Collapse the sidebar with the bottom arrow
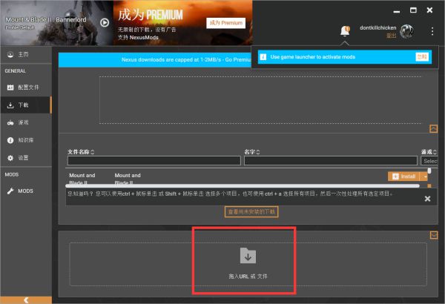445x304 pixels. point(26,299)
